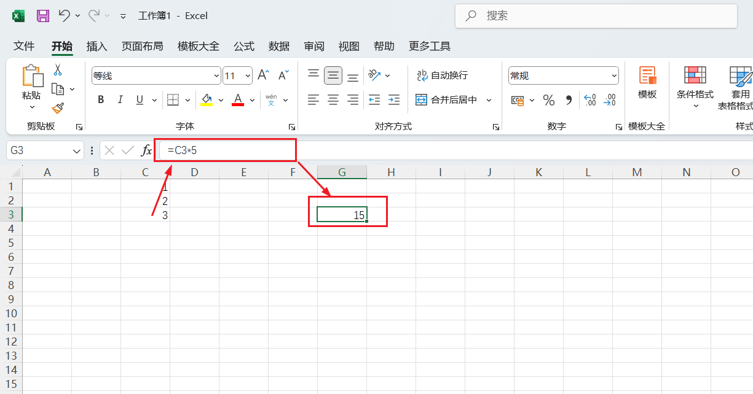
Task: Click 套用表格格式 format as table
Action: click(x=737, y=88)
